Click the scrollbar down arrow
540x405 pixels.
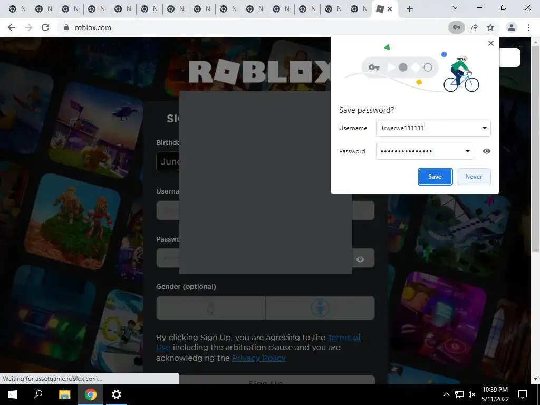point(535,379)
